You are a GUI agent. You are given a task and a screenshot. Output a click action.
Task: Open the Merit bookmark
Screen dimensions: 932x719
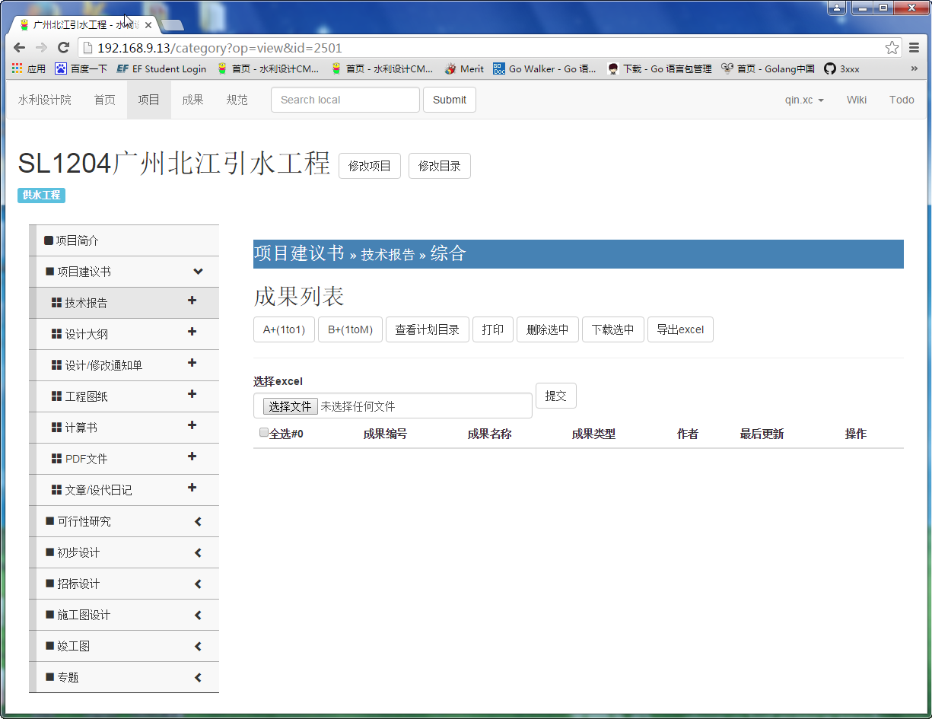tap(464, 68)
